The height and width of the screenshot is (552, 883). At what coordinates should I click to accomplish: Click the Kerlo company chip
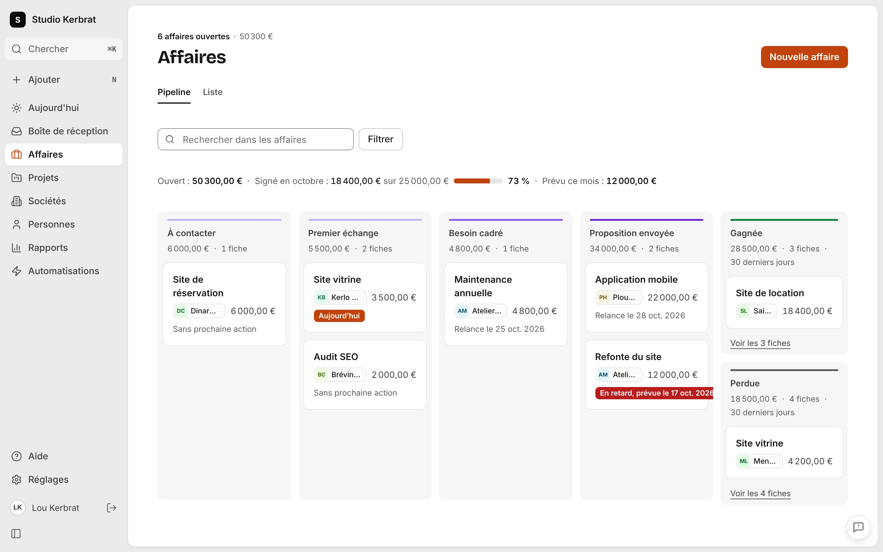pyautogui.click(x=340, y=297)
